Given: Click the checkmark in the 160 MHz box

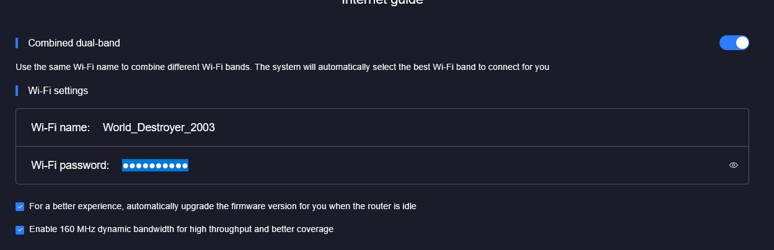Looking at the screenshot, I should tap(20, 230).
